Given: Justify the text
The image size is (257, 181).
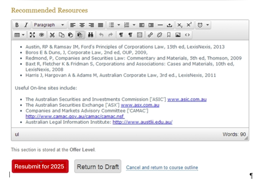Looking at the screenshot, I should pos(101,25).
